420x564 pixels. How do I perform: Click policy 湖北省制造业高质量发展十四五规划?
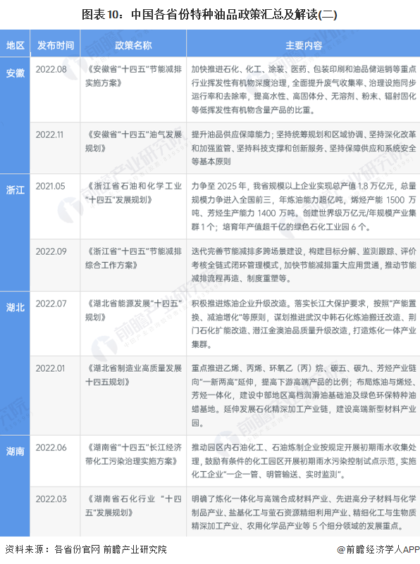coord(133,375)
